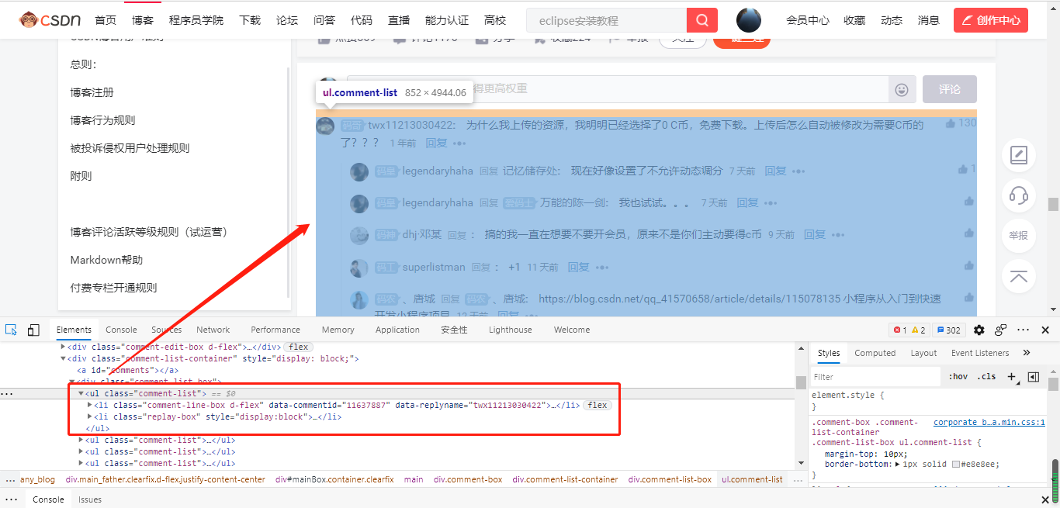Viewport: 1060px width, 508px height.
Task: Click the eclipse安装教程 search input
Action: tap(606, 20)
